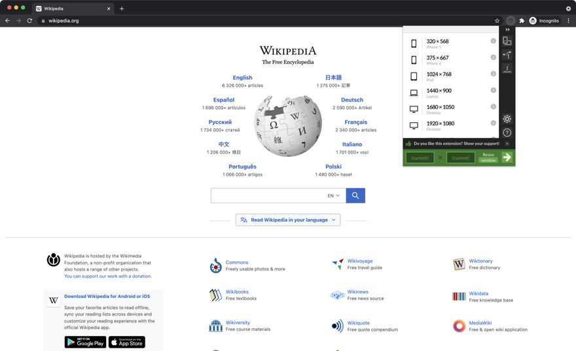Select the 320 × 568 iPhone 5 preset
Screen dimensions: 576x351
click(451, 43)
